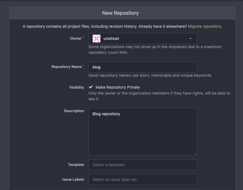Screen dimensions: 243x190
Task: Open the Select an issue label set dropdown
Action: tap(143, 180)
